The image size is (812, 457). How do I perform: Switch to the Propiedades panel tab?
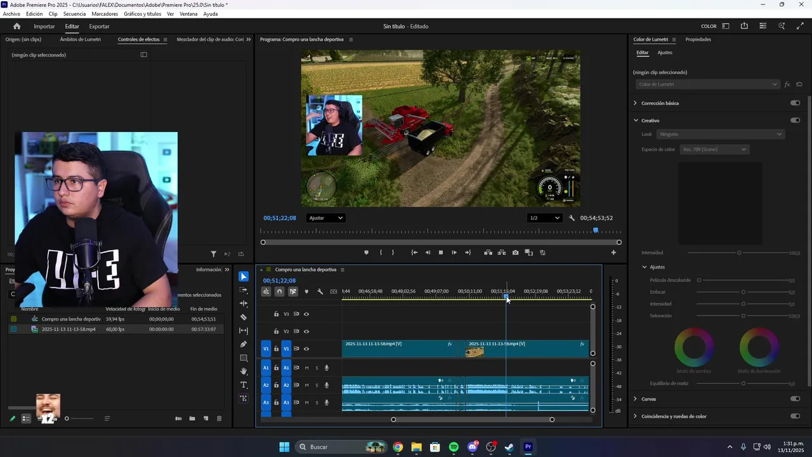pos(698,39)
